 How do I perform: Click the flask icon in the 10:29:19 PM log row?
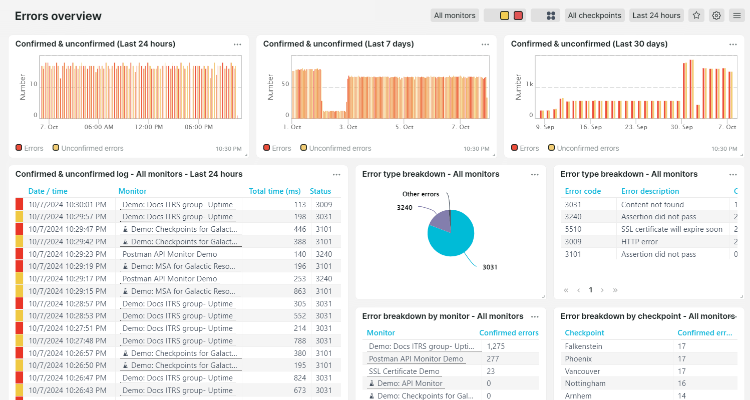point(126,266)
